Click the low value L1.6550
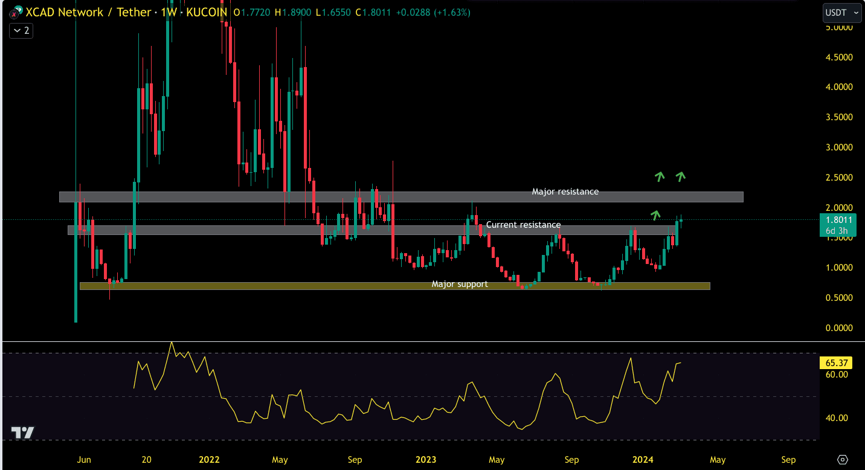 click(x=334, y=12)
